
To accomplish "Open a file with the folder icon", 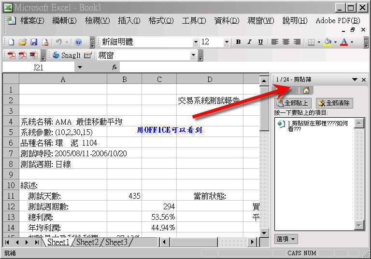I will (x=23, y=42).
